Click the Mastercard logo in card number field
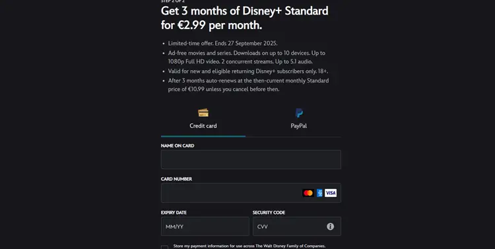The height and width of the screenshot is (249, 495). click(308, 193)
